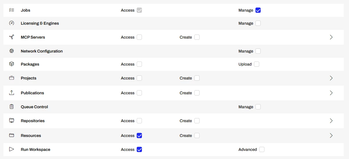Click the Queue Control clipboard icon

[12, 107]
